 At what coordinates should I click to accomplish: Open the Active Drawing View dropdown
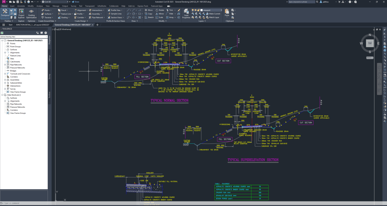(x=24, y=37)
